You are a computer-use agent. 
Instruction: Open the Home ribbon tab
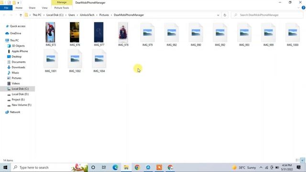tap(19, 8)
